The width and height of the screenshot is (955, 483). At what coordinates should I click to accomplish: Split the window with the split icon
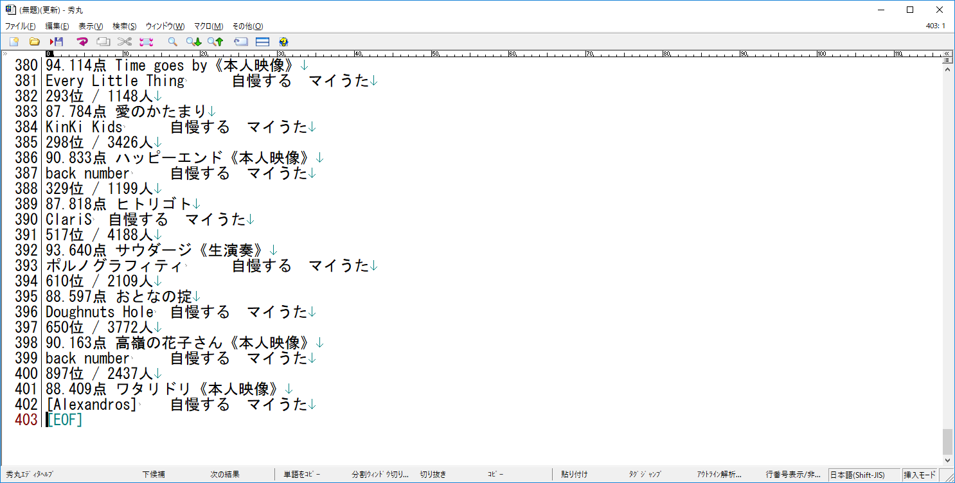[262, 42]
